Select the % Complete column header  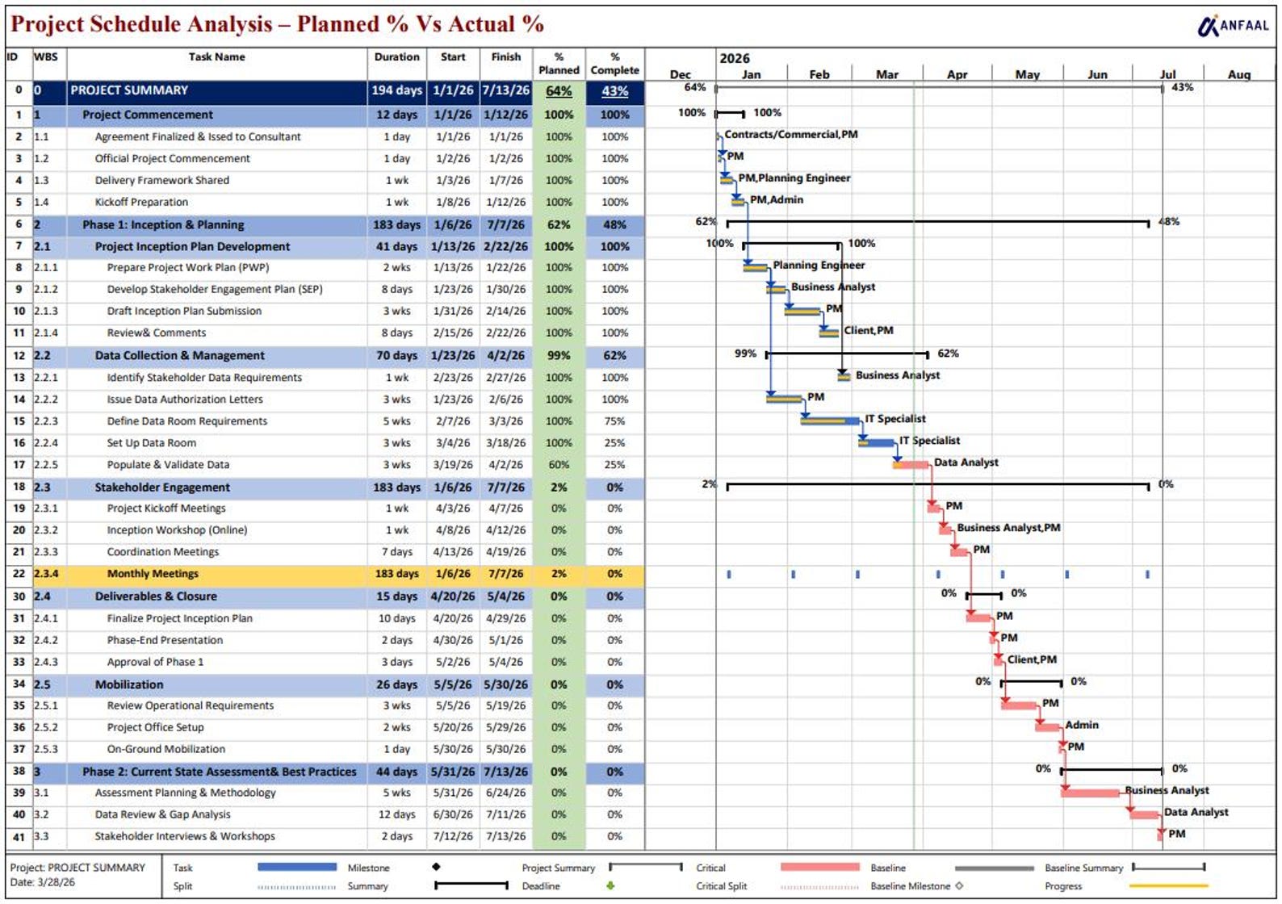(615, 63)
